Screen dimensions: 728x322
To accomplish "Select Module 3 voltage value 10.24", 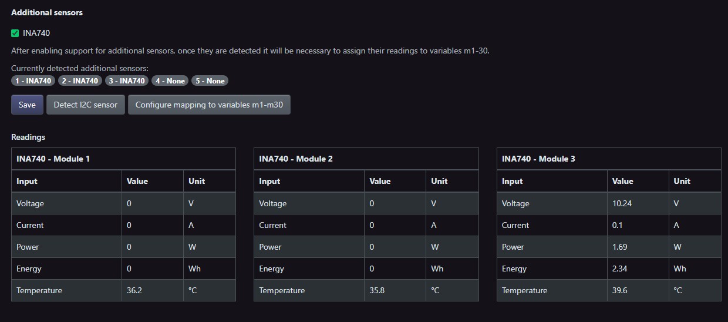I will point(622,203).
